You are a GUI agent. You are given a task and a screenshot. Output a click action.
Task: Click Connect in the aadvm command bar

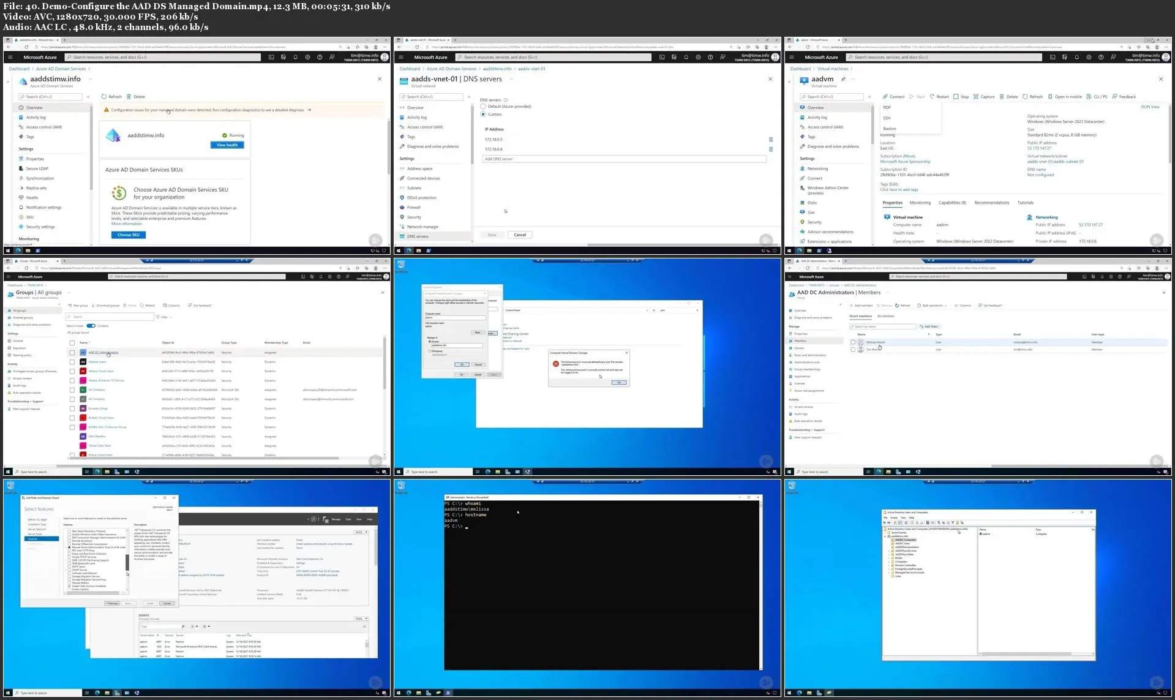click(x=893, y=97)
